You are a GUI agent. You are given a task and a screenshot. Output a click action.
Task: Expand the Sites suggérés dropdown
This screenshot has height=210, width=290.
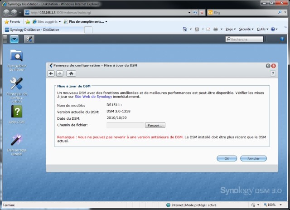point(60,22)
